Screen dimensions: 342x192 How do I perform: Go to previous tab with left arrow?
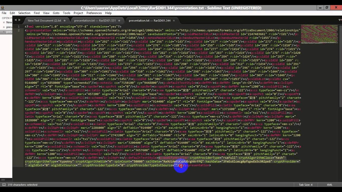click(x=15, y=20)
